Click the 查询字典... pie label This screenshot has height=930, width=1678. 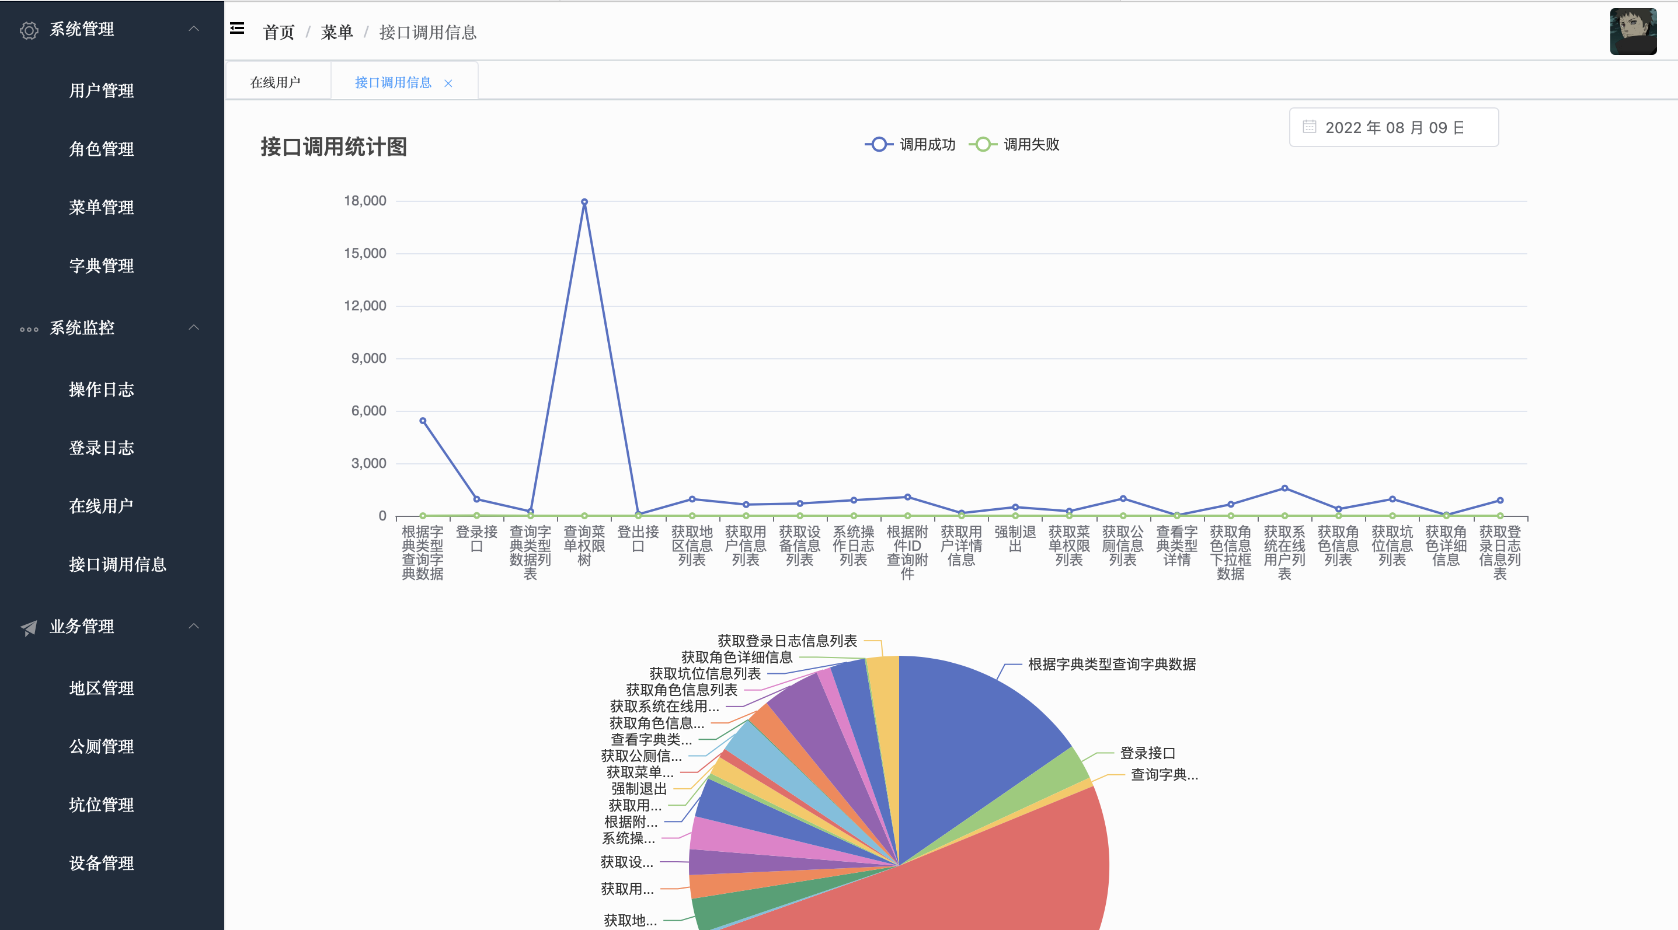point(1164,774)
